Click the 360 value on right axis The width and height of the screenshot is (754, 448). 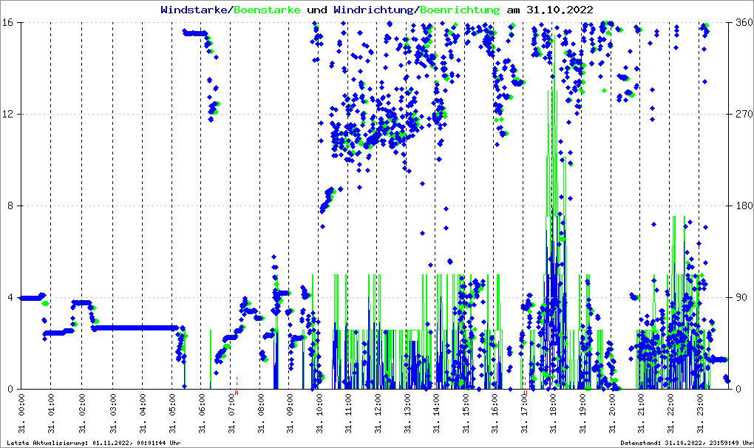[741, 23]
